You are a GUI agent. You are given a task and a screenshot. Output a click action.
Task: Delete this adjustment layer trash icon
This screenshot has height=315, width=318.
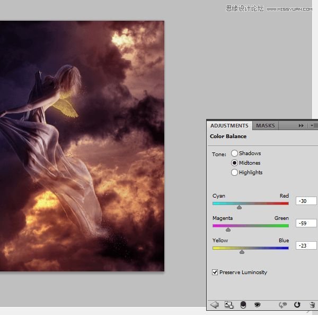[x=312, y=305]
